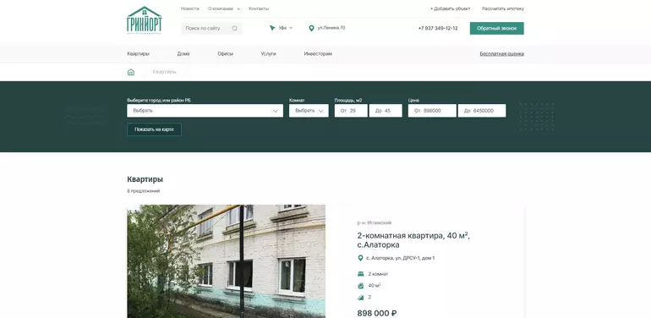Viewport: 651px width, 318px height.
Task: Open the Квартиры menu item
Action: point(139,54)
